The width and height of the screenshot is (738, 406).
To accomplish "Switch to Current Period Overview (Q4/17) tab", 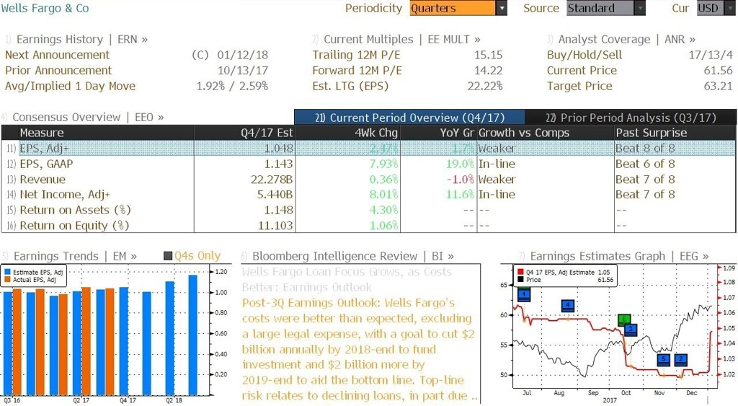I will 409,118.
